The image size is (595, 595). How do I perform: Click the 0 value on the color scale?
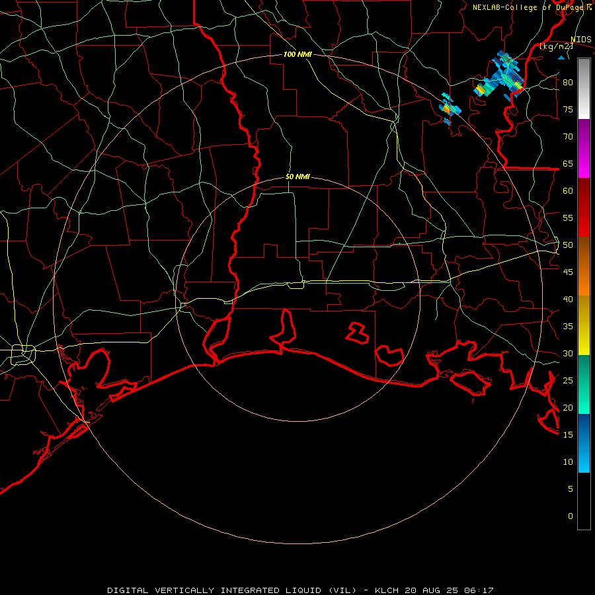point(571,516)
